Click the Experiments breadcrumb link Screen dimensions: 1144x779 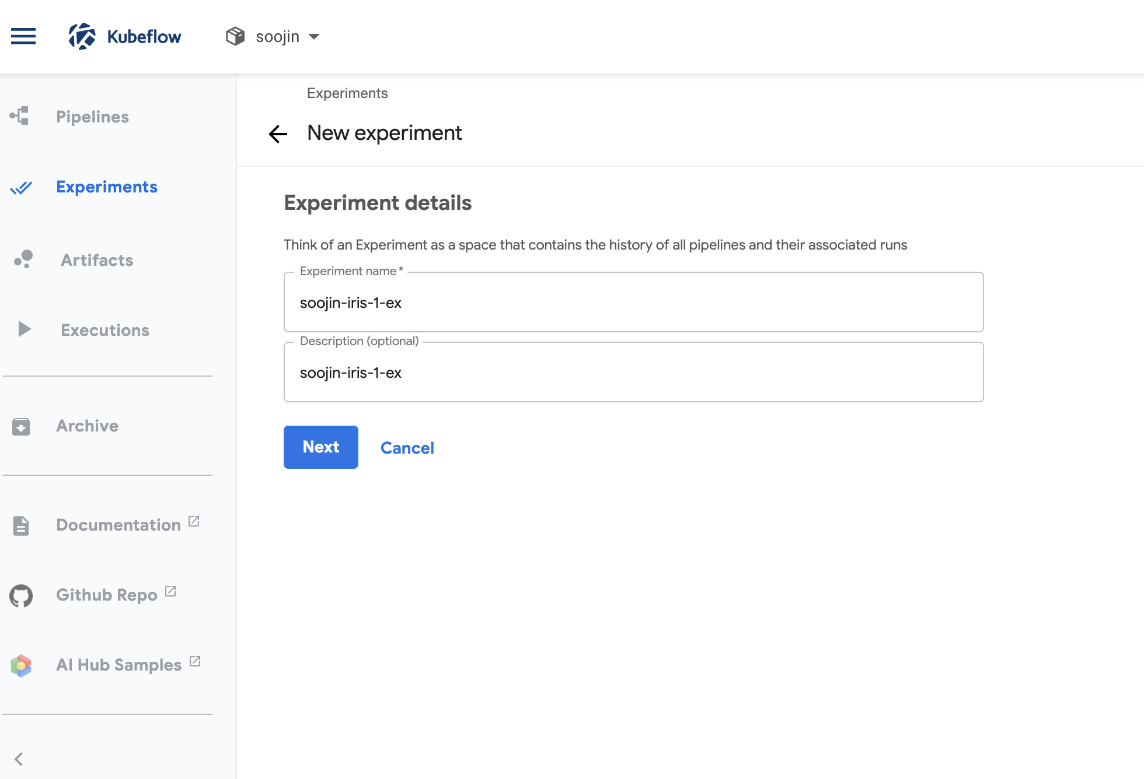347,93
